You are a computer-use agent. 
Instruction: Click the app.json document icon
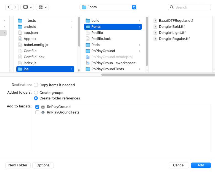tap(20, 33)
